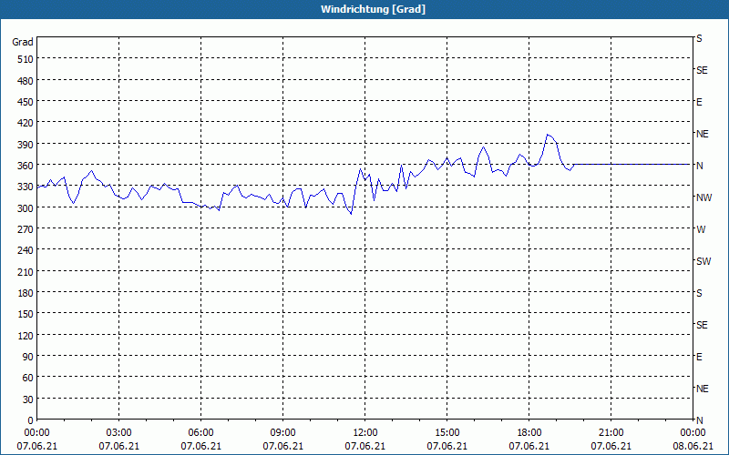Click the NW compass label
This screenshot has width=729, height=455.
tap(703, 197)
